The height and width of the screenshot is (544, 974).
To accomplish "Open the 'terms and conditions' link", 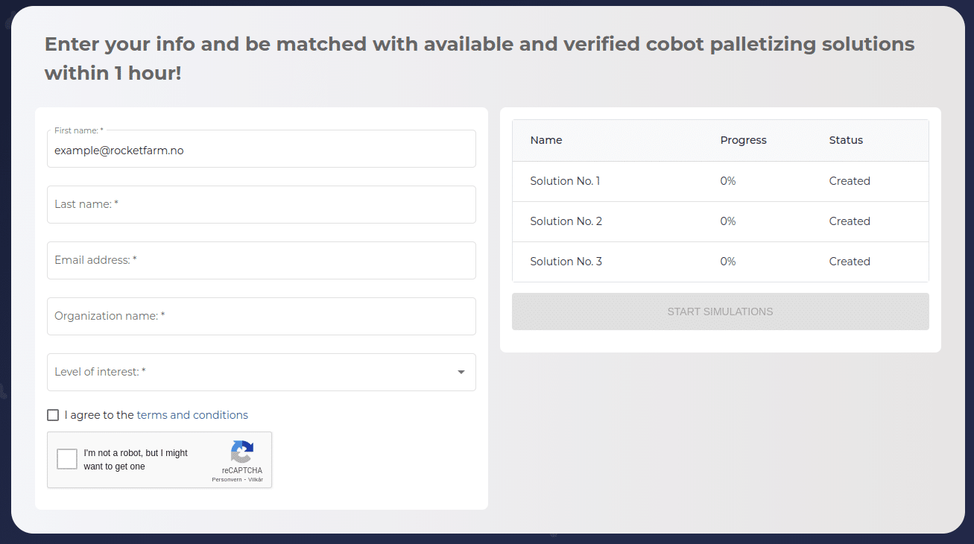I will pos(192,415).
